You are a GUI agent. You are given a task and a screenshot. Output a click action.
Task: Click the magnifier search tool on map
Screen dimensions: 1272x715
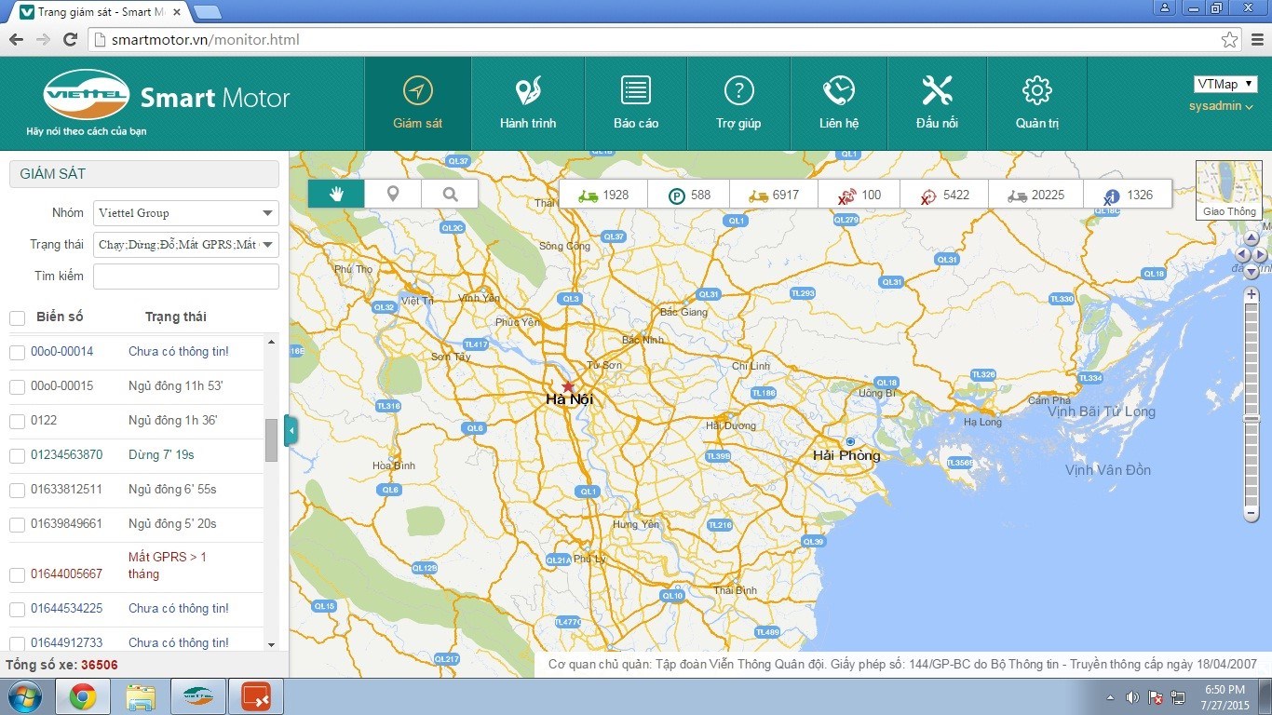click(x=450, y=194)
